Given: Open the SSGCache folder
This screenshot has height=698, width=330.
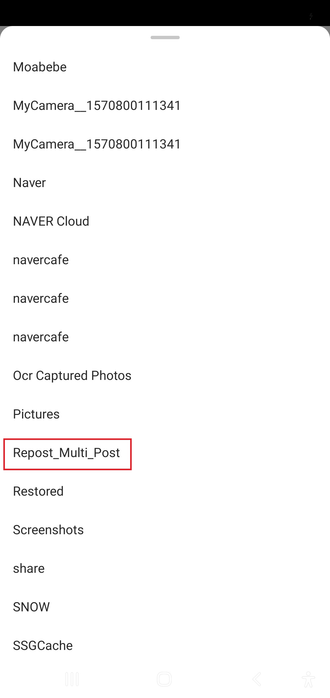Looking at the screenshot, I should tap(165, 646).
